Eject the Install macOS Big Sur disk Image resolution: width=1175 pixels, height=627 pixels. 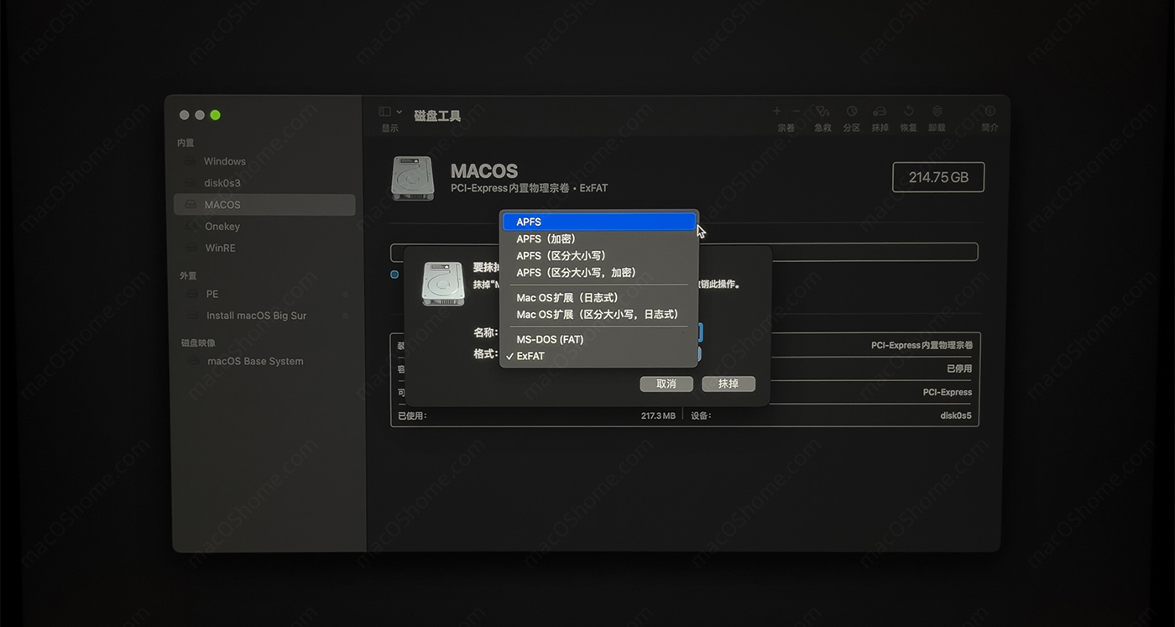[x=346, y=316]
